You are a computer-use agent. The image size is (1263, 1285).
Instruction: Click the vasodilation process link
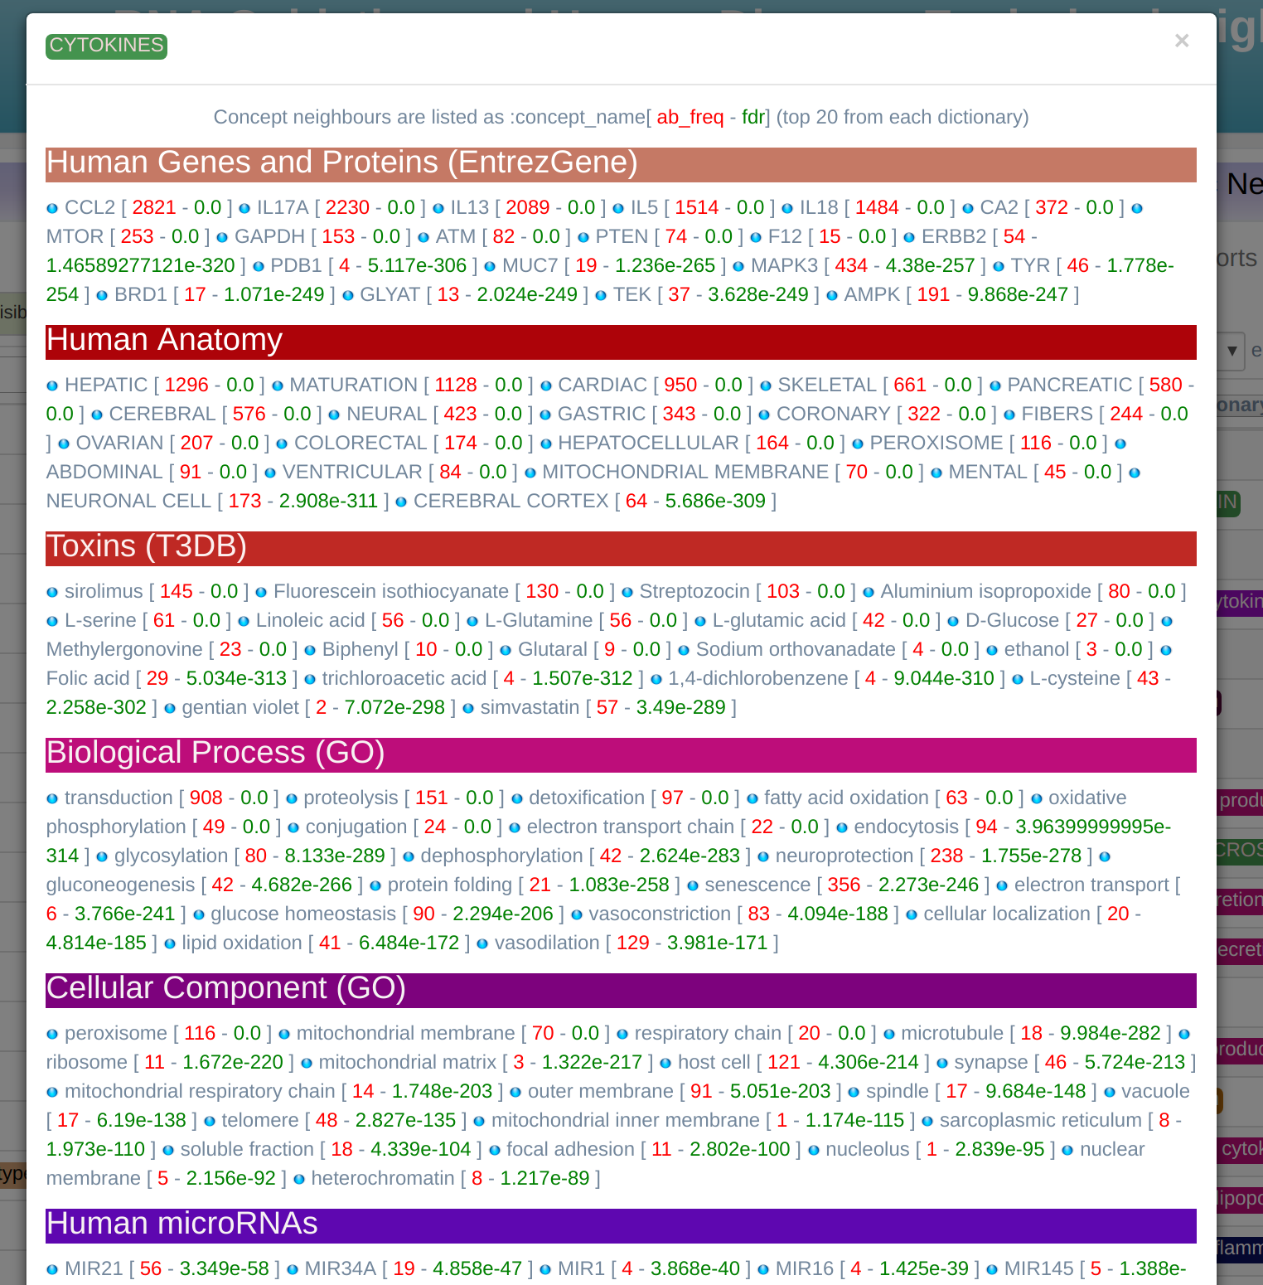547,943
